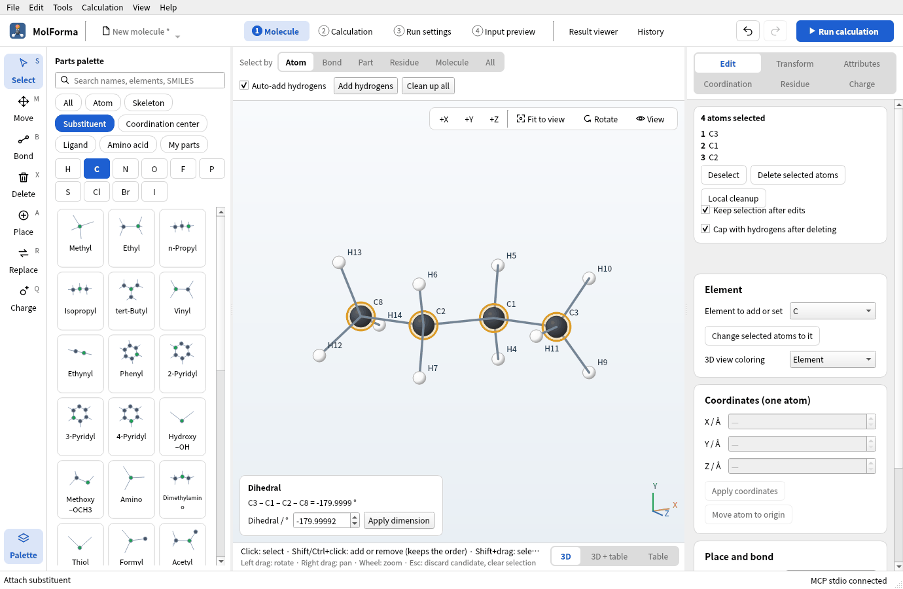
Task: Activate the Charge tool
Action: click(x=24, y=298)
